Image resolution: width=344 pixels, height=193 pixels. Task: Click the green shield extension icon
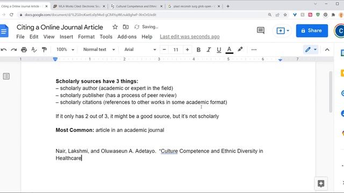pyautogui.click(x=318, y=15)
